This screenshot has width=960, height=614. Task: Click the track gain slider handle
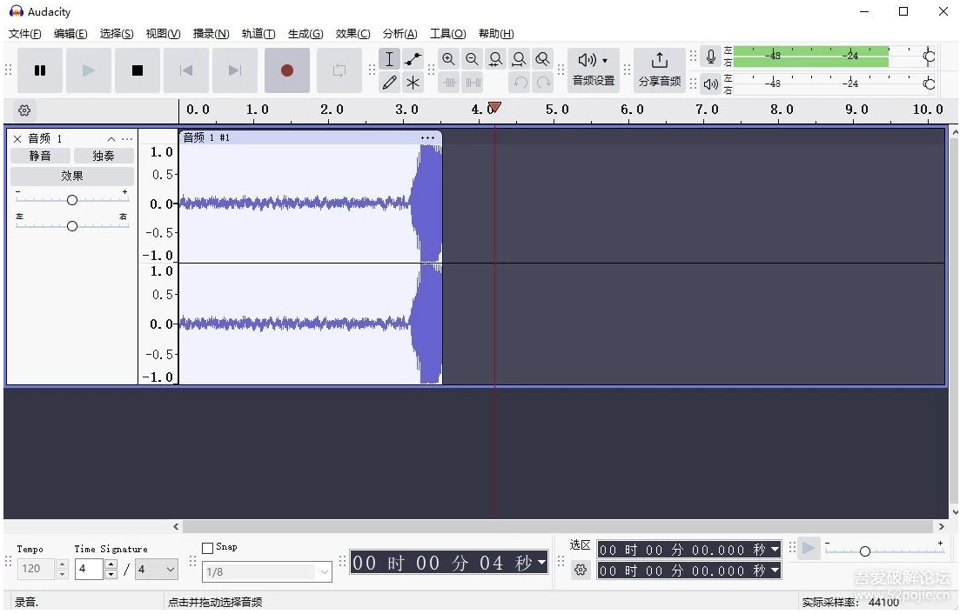pyautogui.click(x=71, y=199)
